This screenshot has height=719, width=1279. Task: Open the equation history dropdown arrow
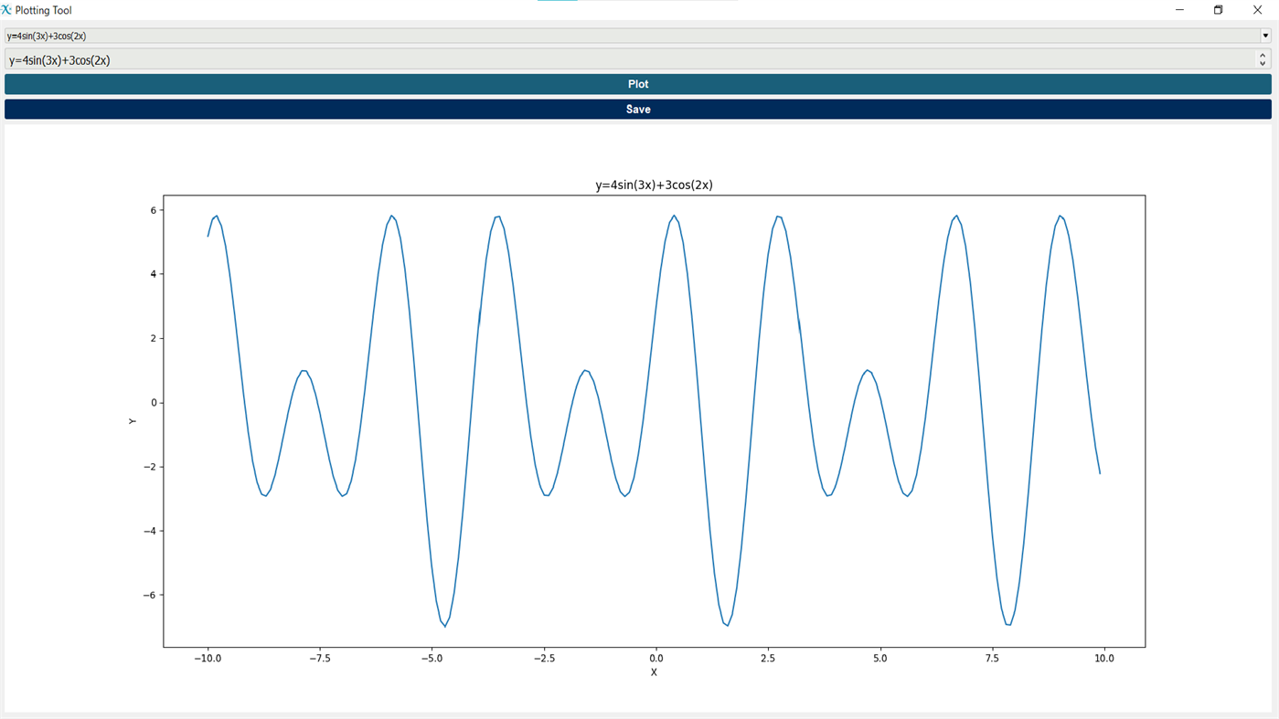1265,35
